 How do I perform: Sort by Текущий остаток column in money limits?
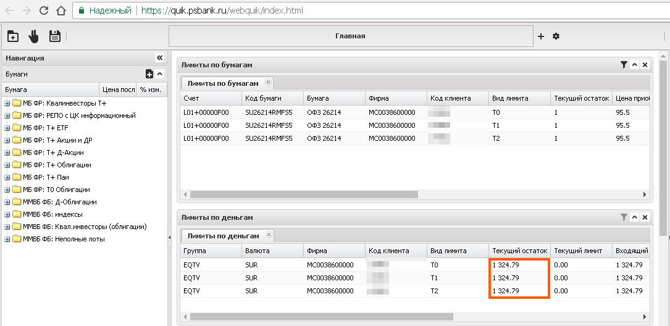coord(519,251)
